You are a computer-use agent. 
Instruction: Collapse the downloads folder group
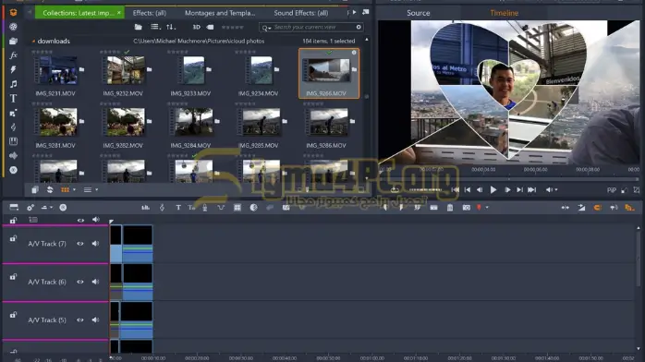tap(33, 41)
